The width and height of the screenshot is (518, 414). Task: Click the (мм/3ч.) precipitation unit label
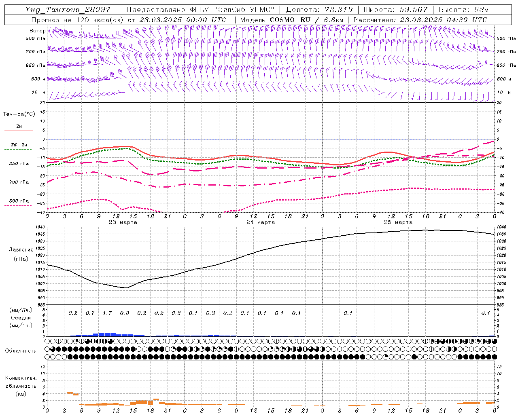(21, 310)
